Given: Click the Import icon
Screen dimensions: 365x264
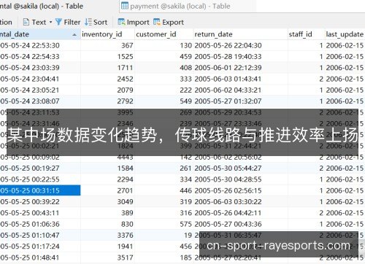Looking at the screenshot, I should [121, 22].
